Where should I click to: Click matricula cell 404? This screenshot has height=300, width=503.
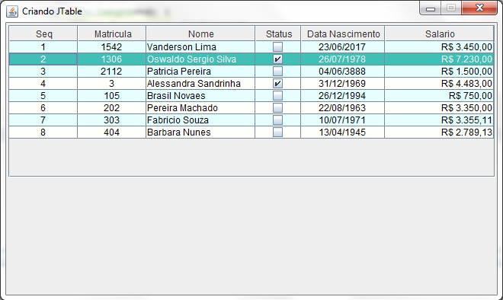(x=111, y=132)
